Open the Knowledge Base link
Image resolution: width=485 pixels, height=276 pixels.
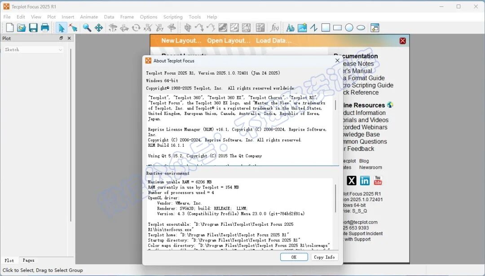tap(361, 134)
